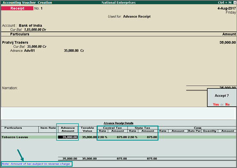
Task: Click the Bank of India account field
Action: pyautogui.click(x=30, y=25)
